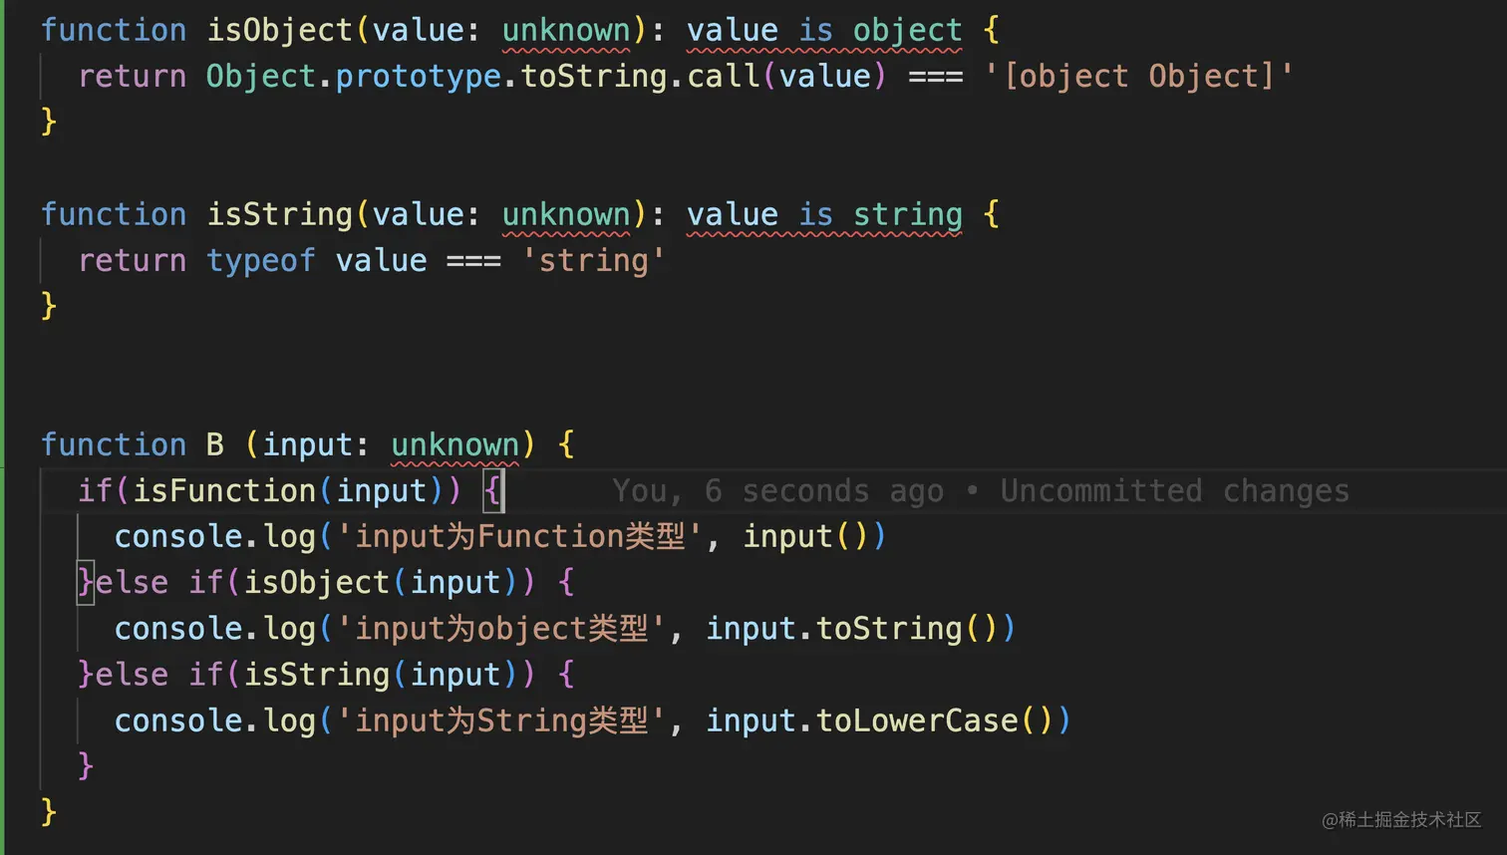Click the '[object Object]' string literal
This screenshot has width=1507, height=855.
[x=1138, y=77]
